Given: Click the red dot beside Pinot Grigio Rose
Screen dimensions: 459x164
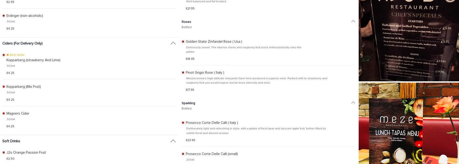Looking at the screenshot, I should (183, 72).
